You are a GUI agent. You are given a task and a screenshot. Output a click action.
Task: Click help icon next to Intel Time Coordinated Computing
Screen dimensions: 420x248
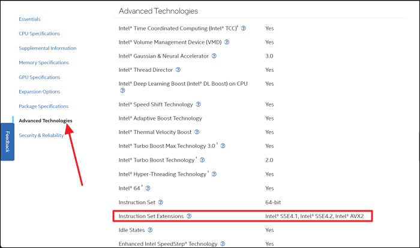click(244, 28)
